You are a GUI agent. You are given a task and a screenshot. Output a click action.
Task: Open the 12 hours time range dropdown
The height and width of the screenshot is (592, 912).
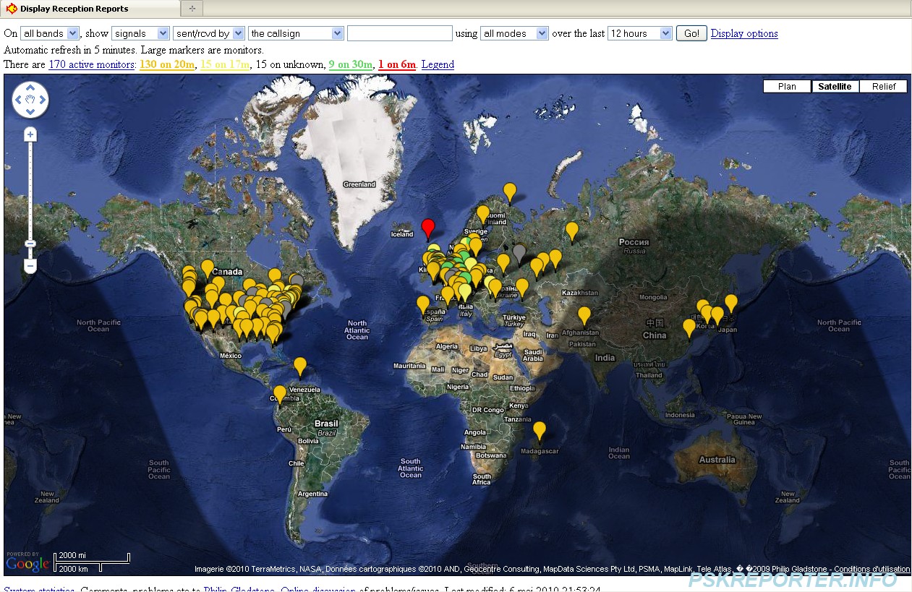(640, 33)
